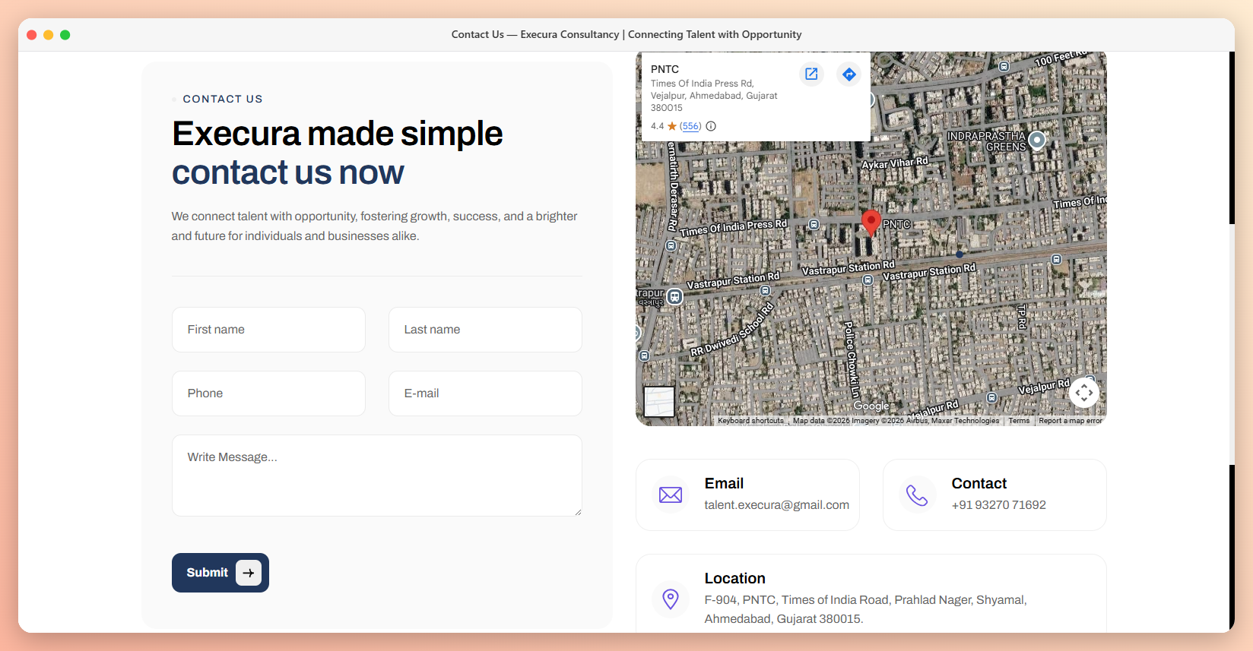
Task: Click Report a map error link
Action: (1071, 421)
